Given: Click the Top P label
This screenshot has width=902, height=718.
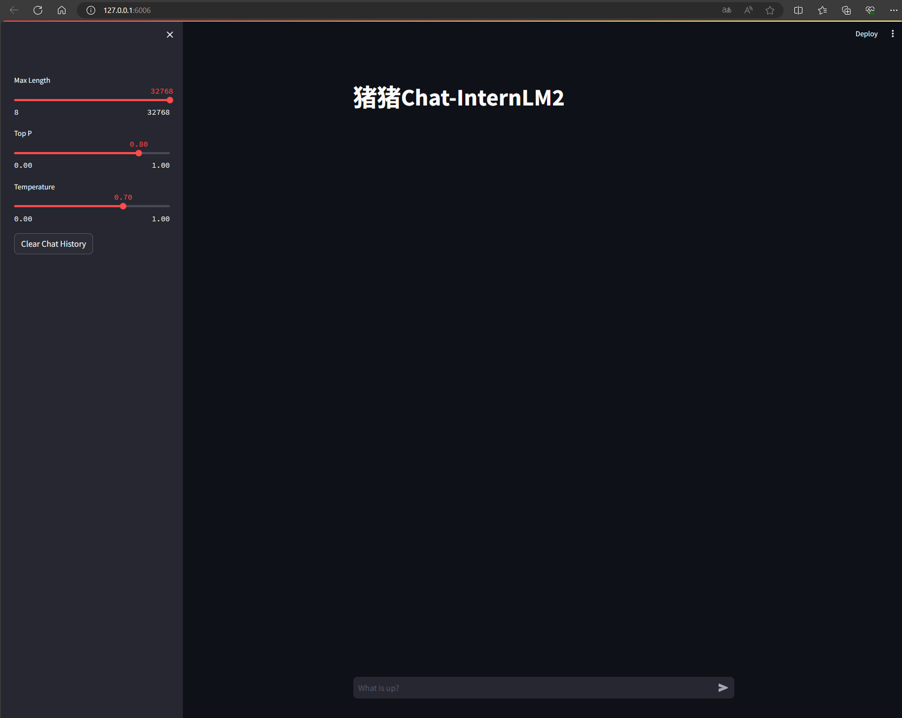Looking at the screenshot, I should (23, 133).
